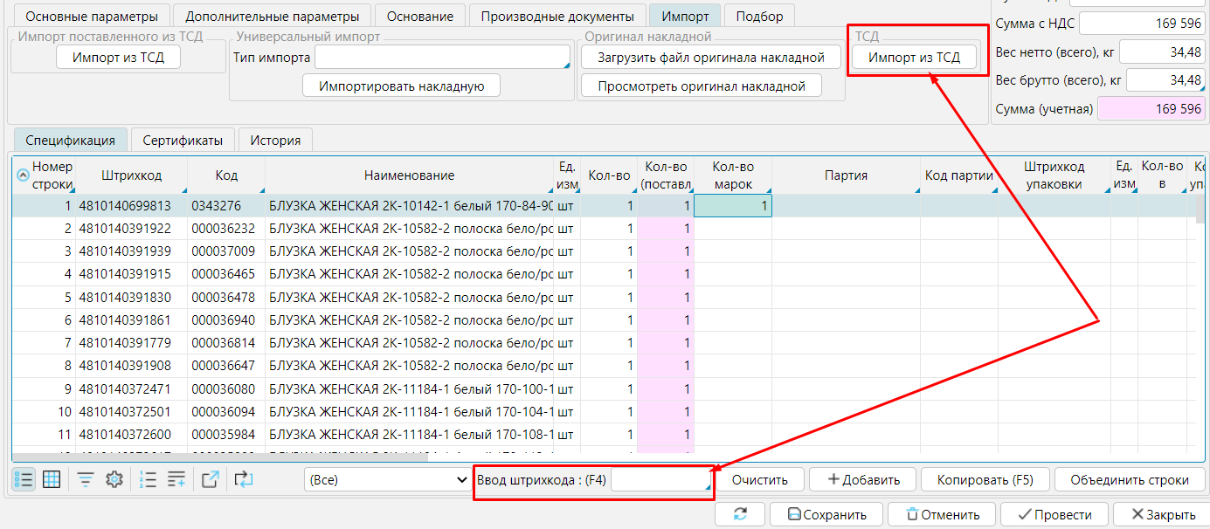The width and height of the screenshot is (1210, 529).
Task: Click Загрузить файл оригинала накладной
Action: (710, 58)
